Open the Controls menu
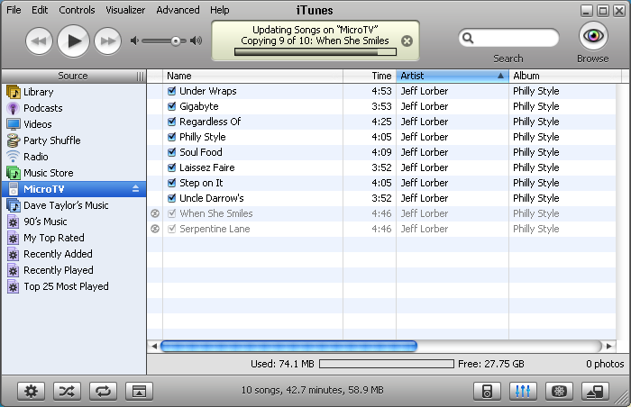This screenshot has width=631, height=407. click(77, 10)
